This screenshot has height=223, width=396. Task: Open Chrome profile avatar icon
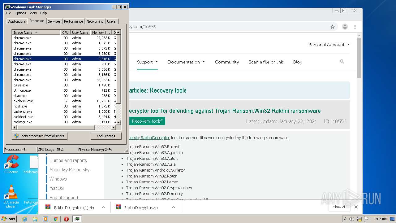345,27
